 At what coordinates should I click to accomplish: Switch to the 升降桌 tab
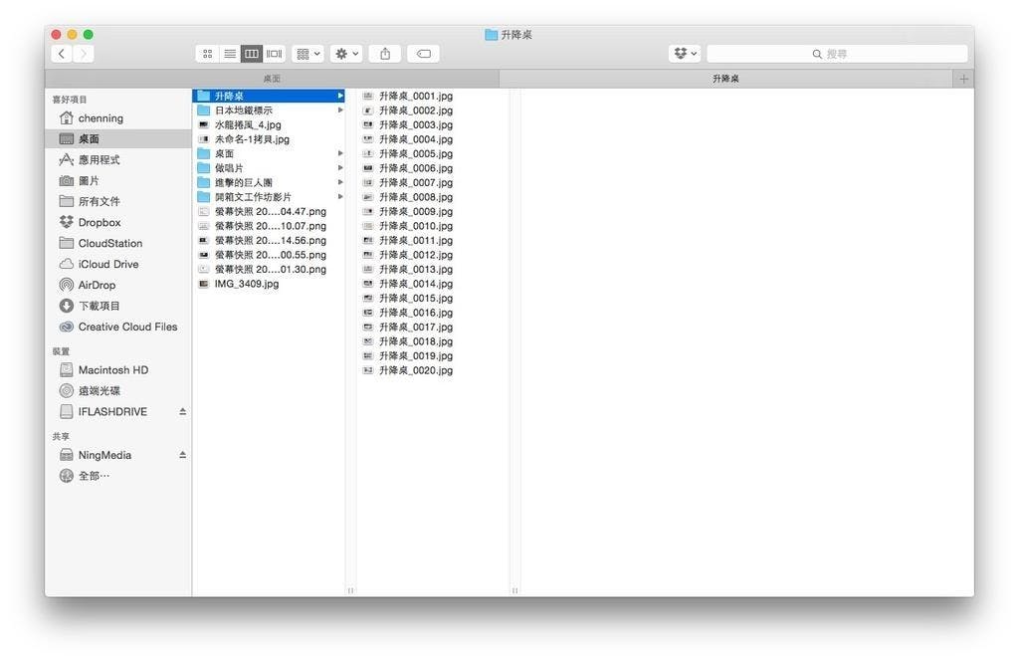pos(725,79)
